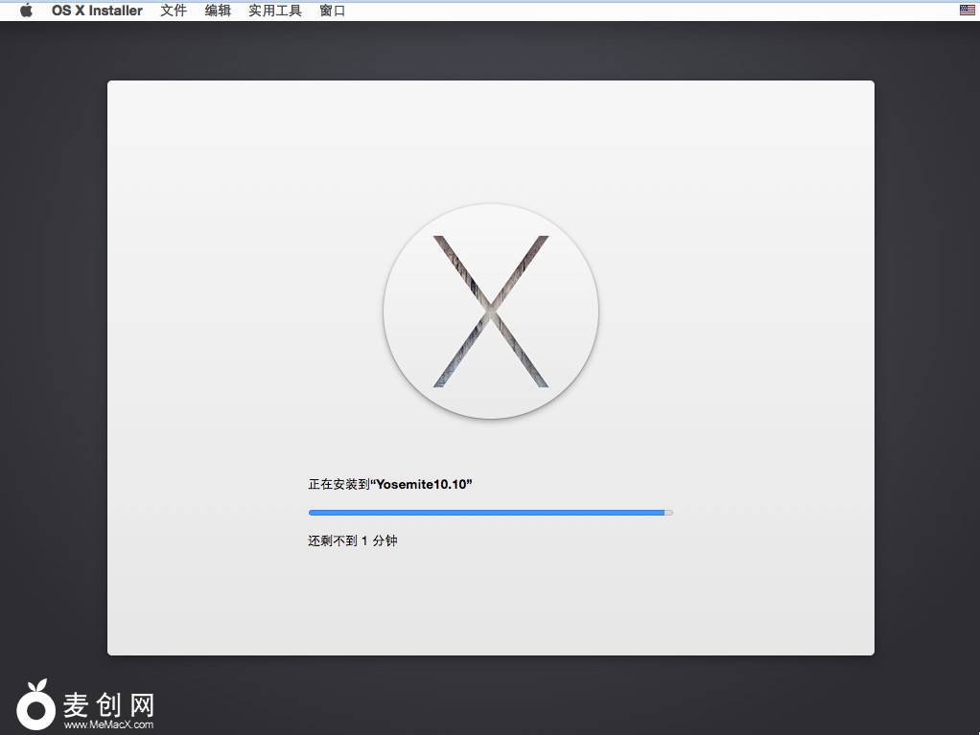Open the US flag input source menu

click(967, 11)
